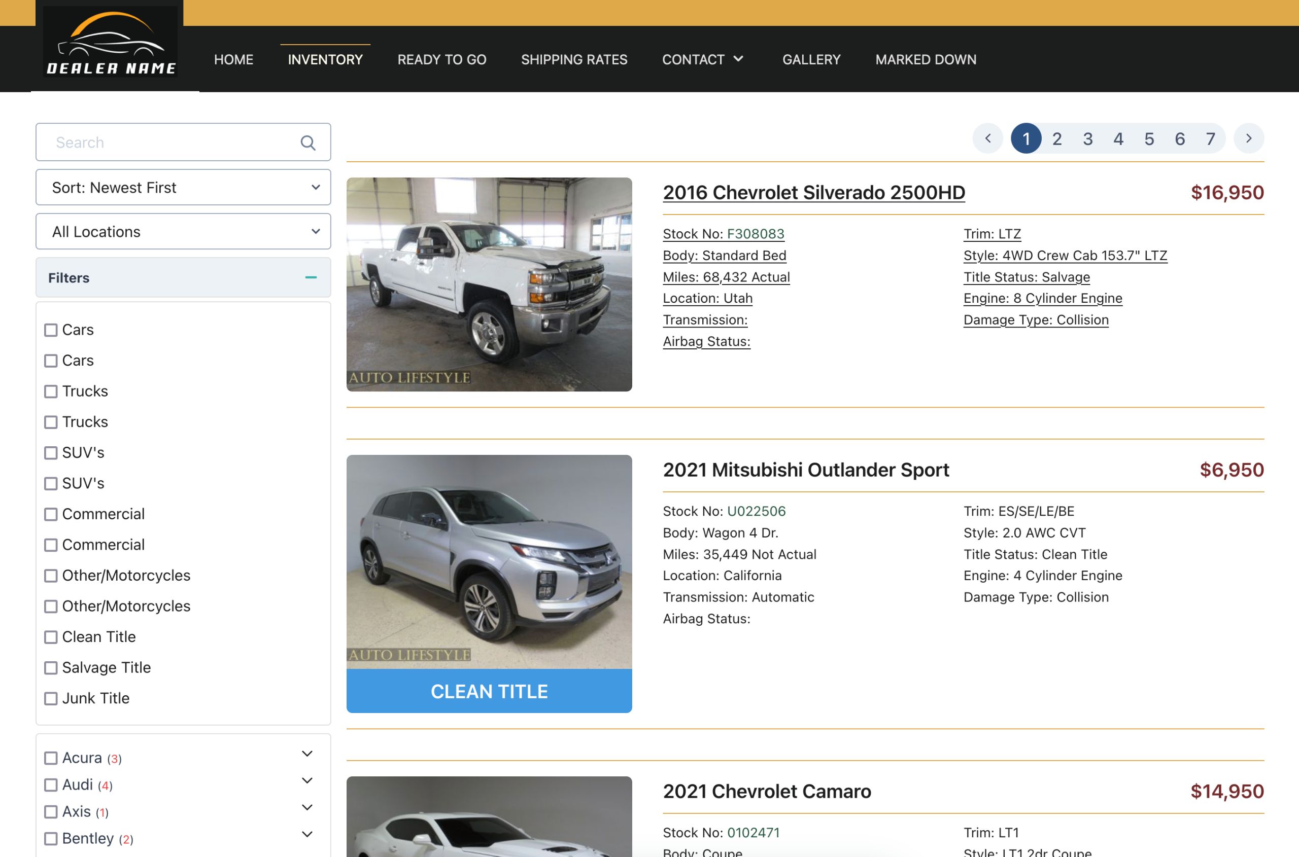
Task: Enable the Salvage Title checkbox
Action: pos(51,668)
